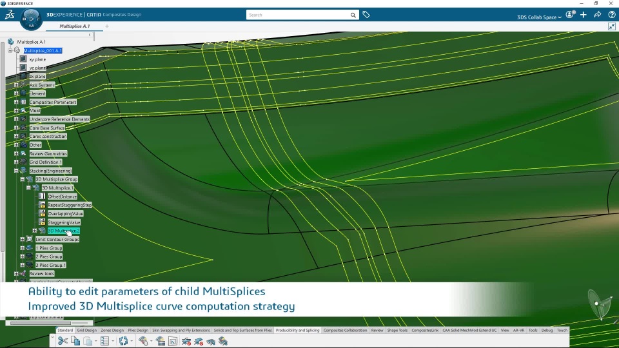Switch to Plies Design tab

138,330
